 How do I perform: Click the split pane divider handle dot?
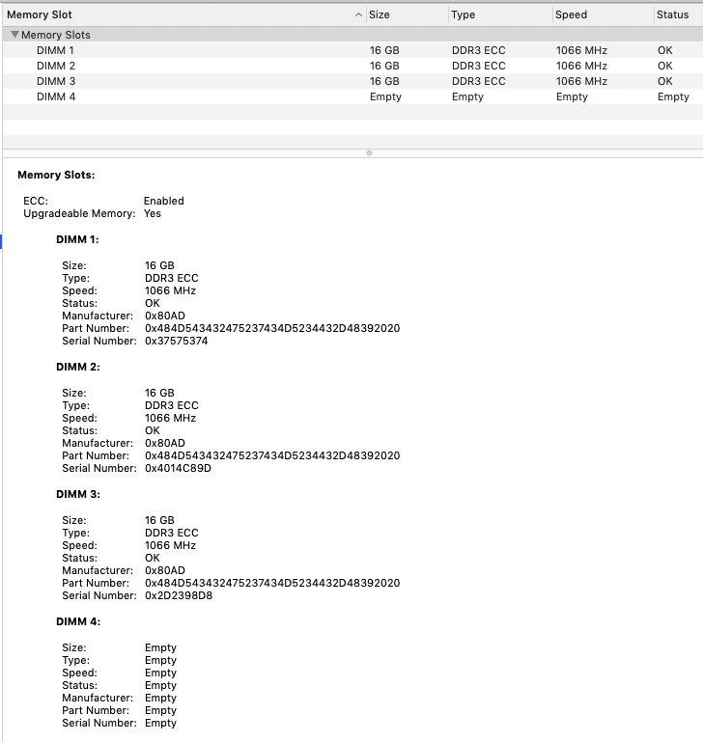click(x=369, y=153)
